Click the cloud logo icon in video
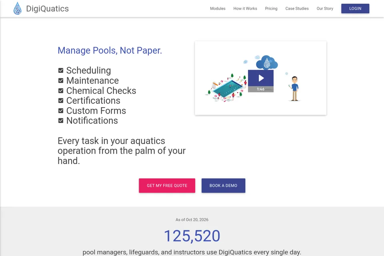This screenshot has width=384, height=256. [x=267, y=62]
